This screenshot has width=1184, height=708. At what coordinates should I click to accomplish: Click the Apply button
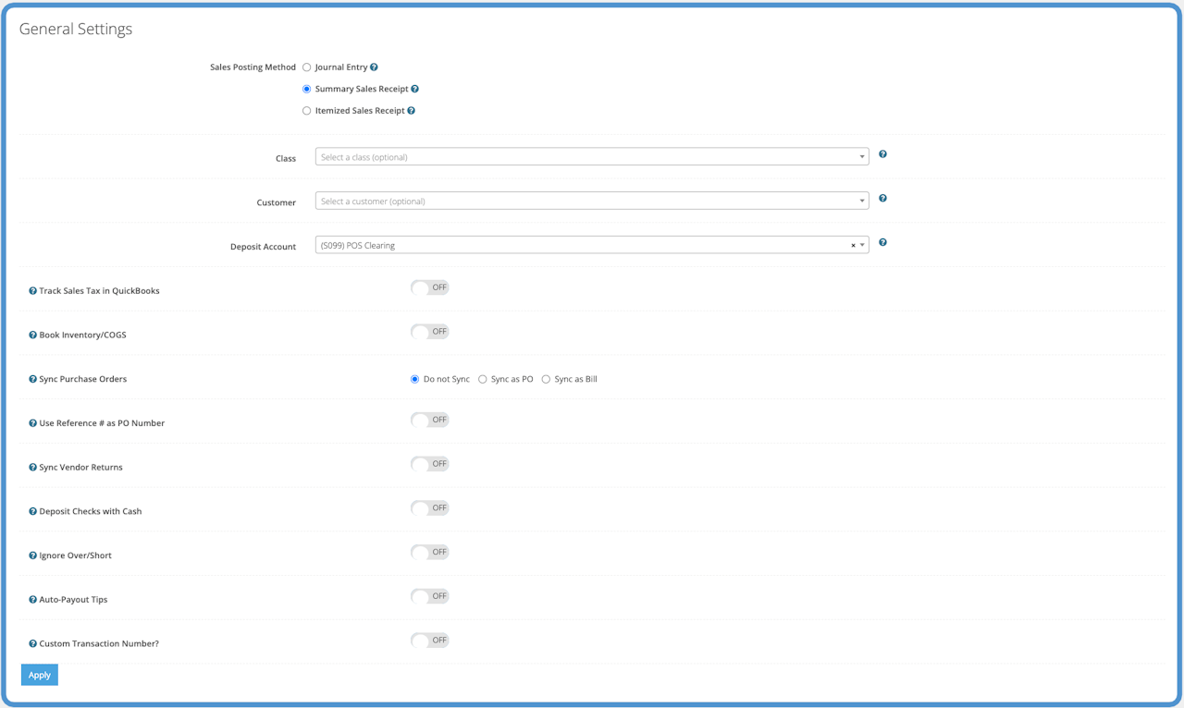(40, 675)
